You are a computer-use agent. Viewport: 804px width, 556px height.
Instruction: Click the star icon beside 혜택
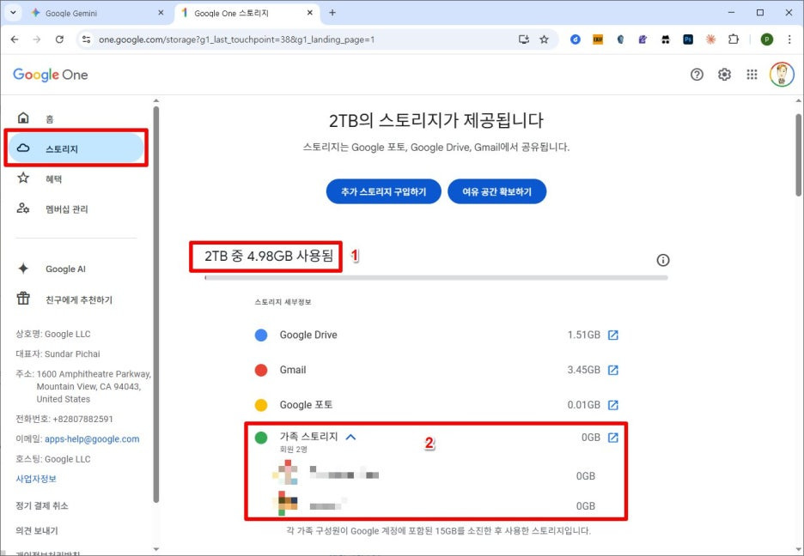click(23, 178)
